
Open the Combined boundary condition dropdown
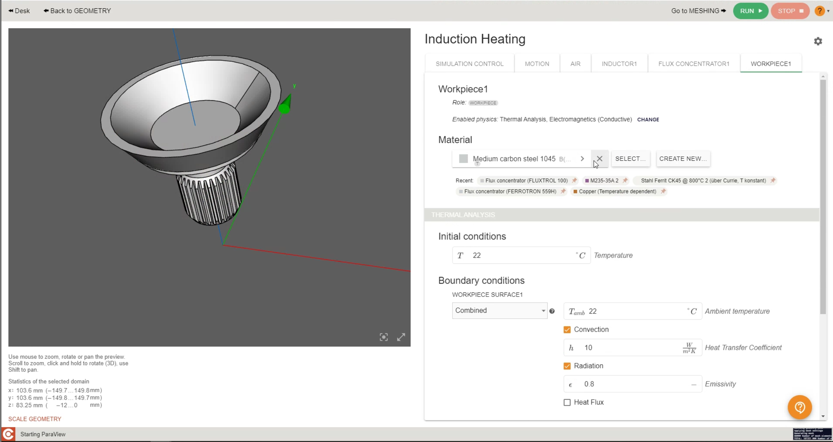click(500, 311)
